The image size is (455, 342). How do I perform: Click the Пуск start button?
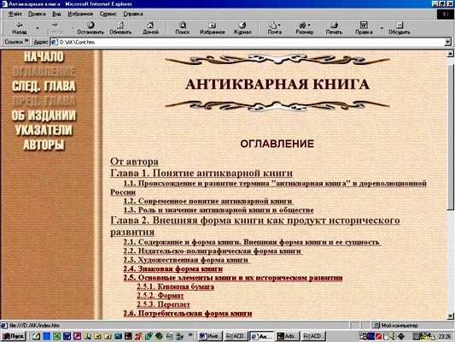coord(14,336)
